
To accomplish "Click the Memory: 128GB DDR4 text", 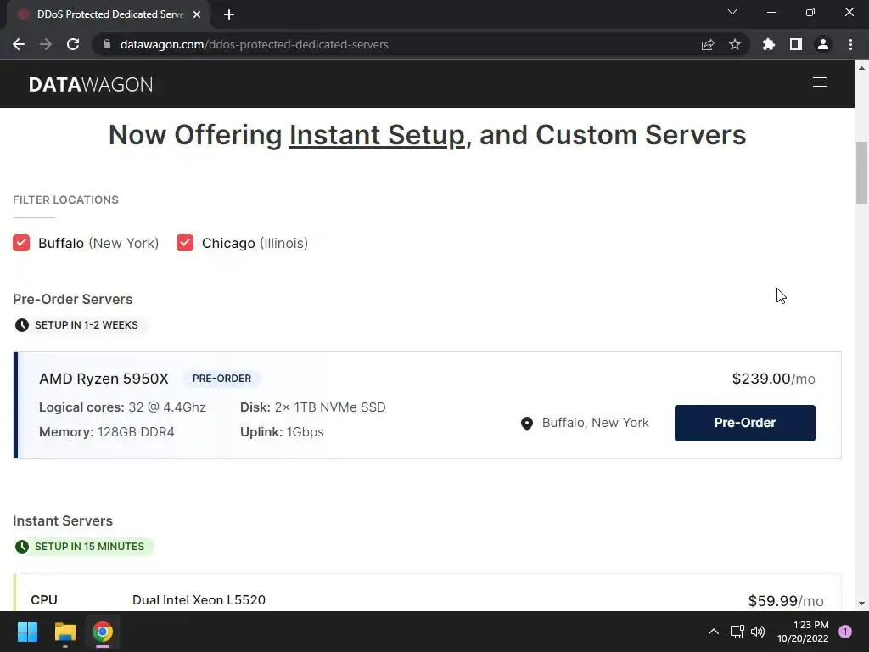I will [106, 432].
